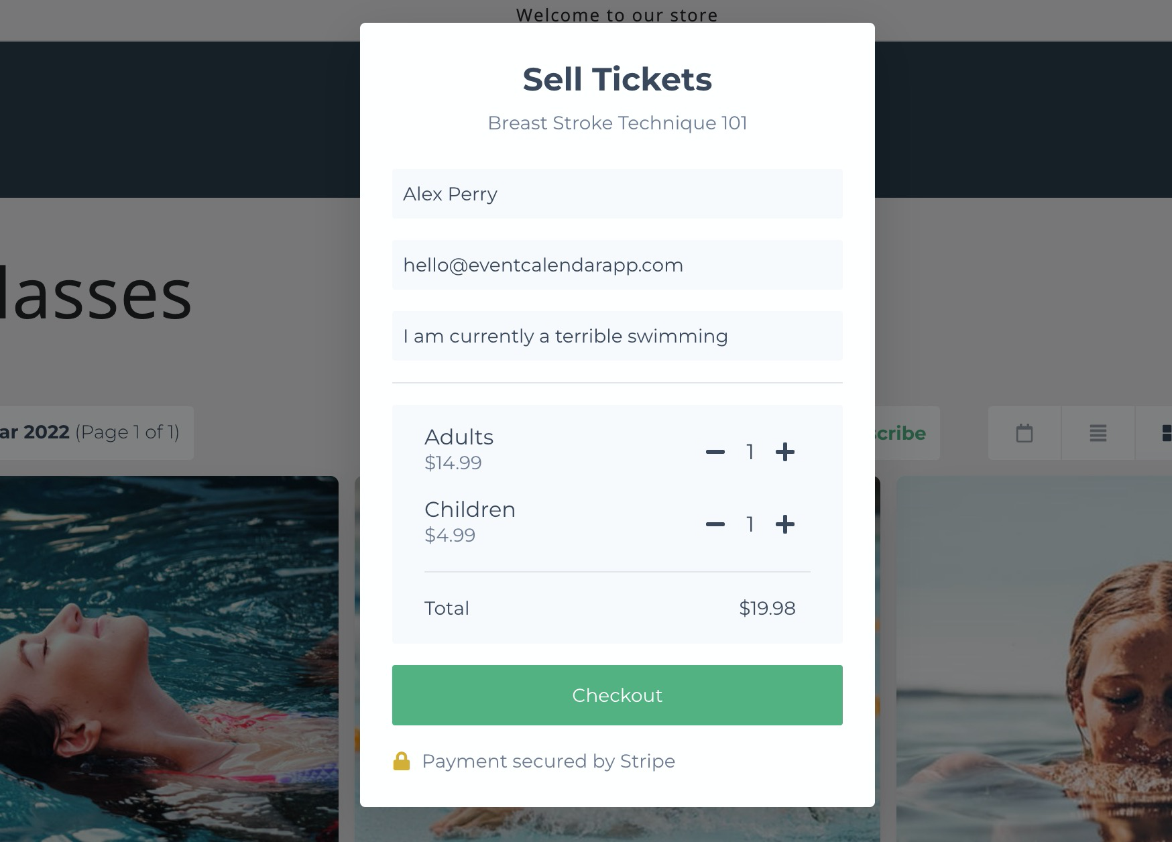Increase the Adults ticket quantity
Viewport: 1172px width, 842px height.
[785, 452]
